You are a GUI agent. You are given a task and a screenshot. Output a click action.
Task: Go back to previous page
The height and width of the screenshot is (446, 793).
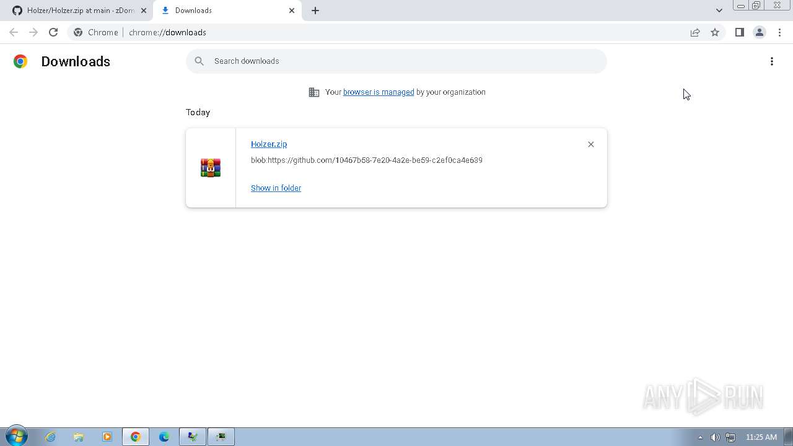tap(14, 32)
